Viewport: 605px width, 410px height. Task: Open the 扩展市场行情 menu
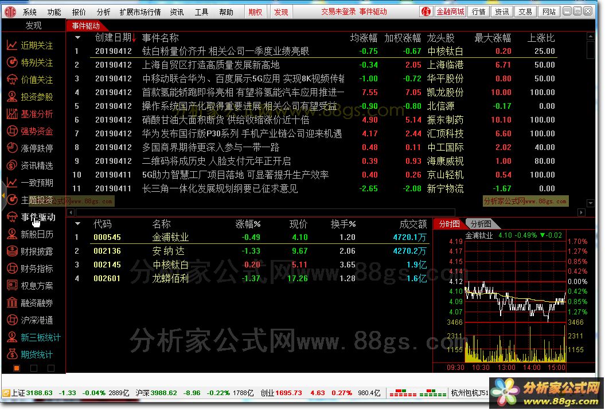click(140, 13)
